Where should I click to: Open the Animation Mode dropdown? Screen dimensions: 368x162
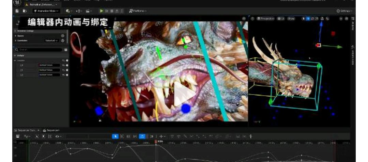[x=46, y=11]
